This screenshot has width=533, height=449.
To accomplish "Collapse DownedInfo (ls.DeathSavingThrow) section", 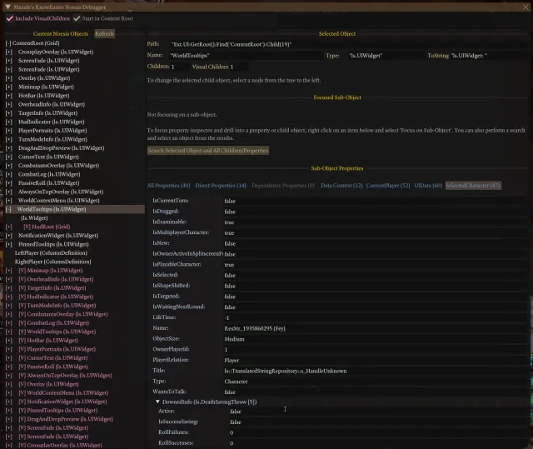I will [157, 402].
